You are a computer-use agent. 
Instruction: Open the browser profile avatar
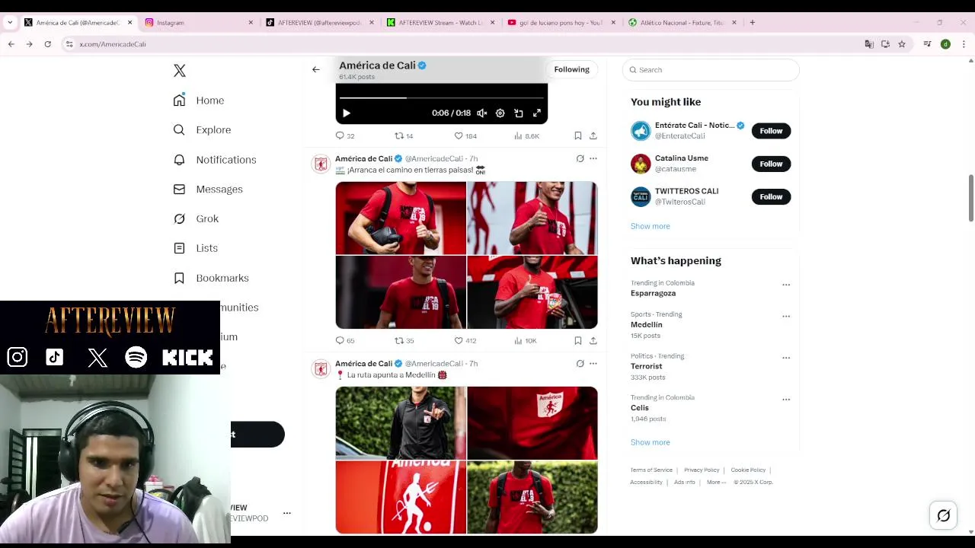[x=945, y=44]
